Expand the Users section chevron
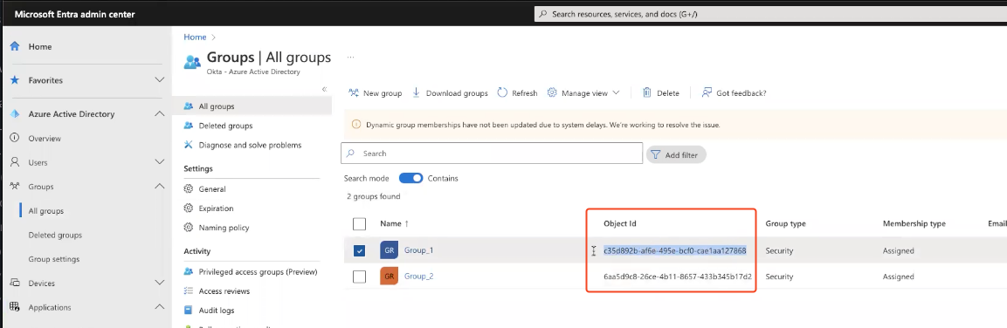 (159, 162)
